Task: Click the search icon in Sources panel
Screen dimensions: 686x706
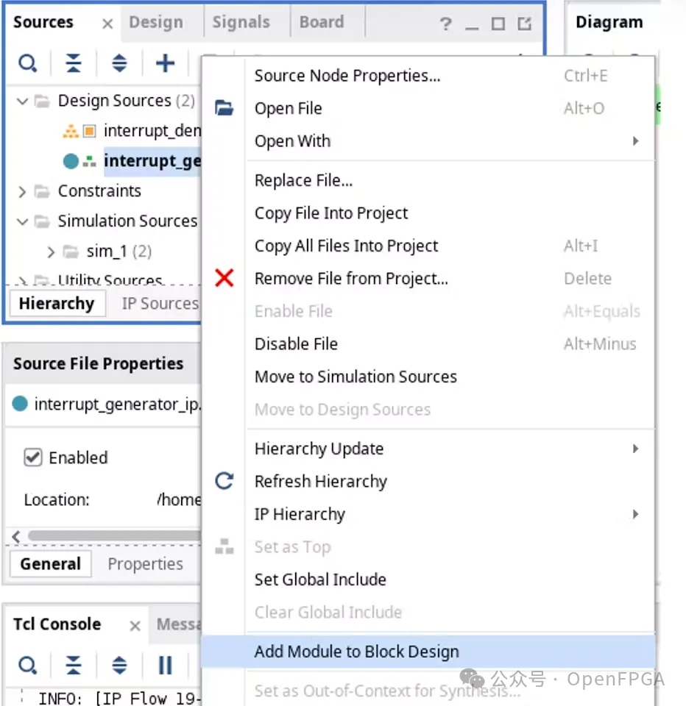Action: (27, 65)
